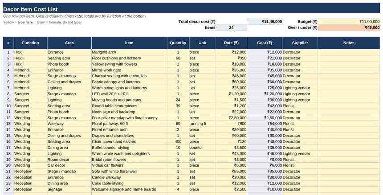Select the Round table centrepieces cell
383x195 pixels.
tap(129, 106)
